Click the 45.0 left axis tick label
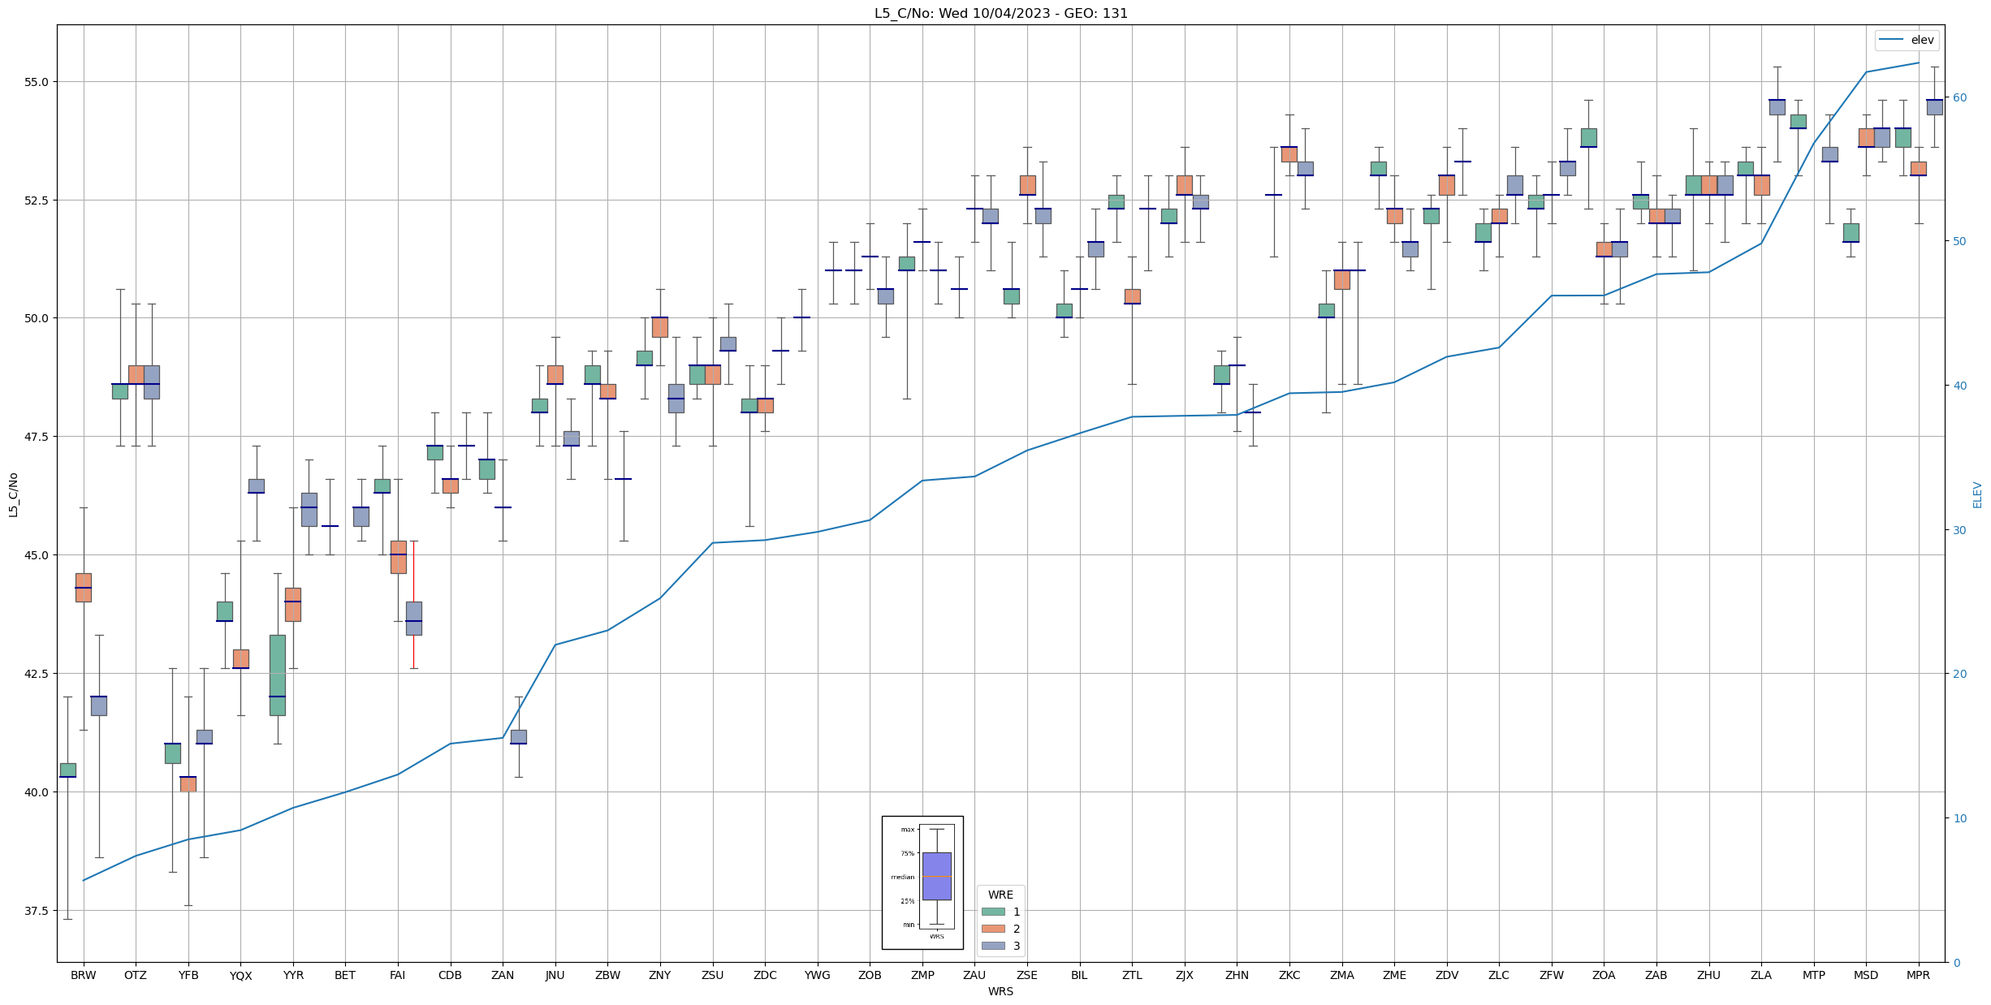1991x1005 pixels. click(37, 555)
